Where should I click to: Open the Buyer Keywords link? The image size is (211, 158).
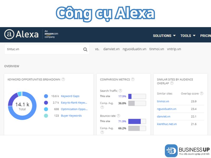tap(71, 116)
